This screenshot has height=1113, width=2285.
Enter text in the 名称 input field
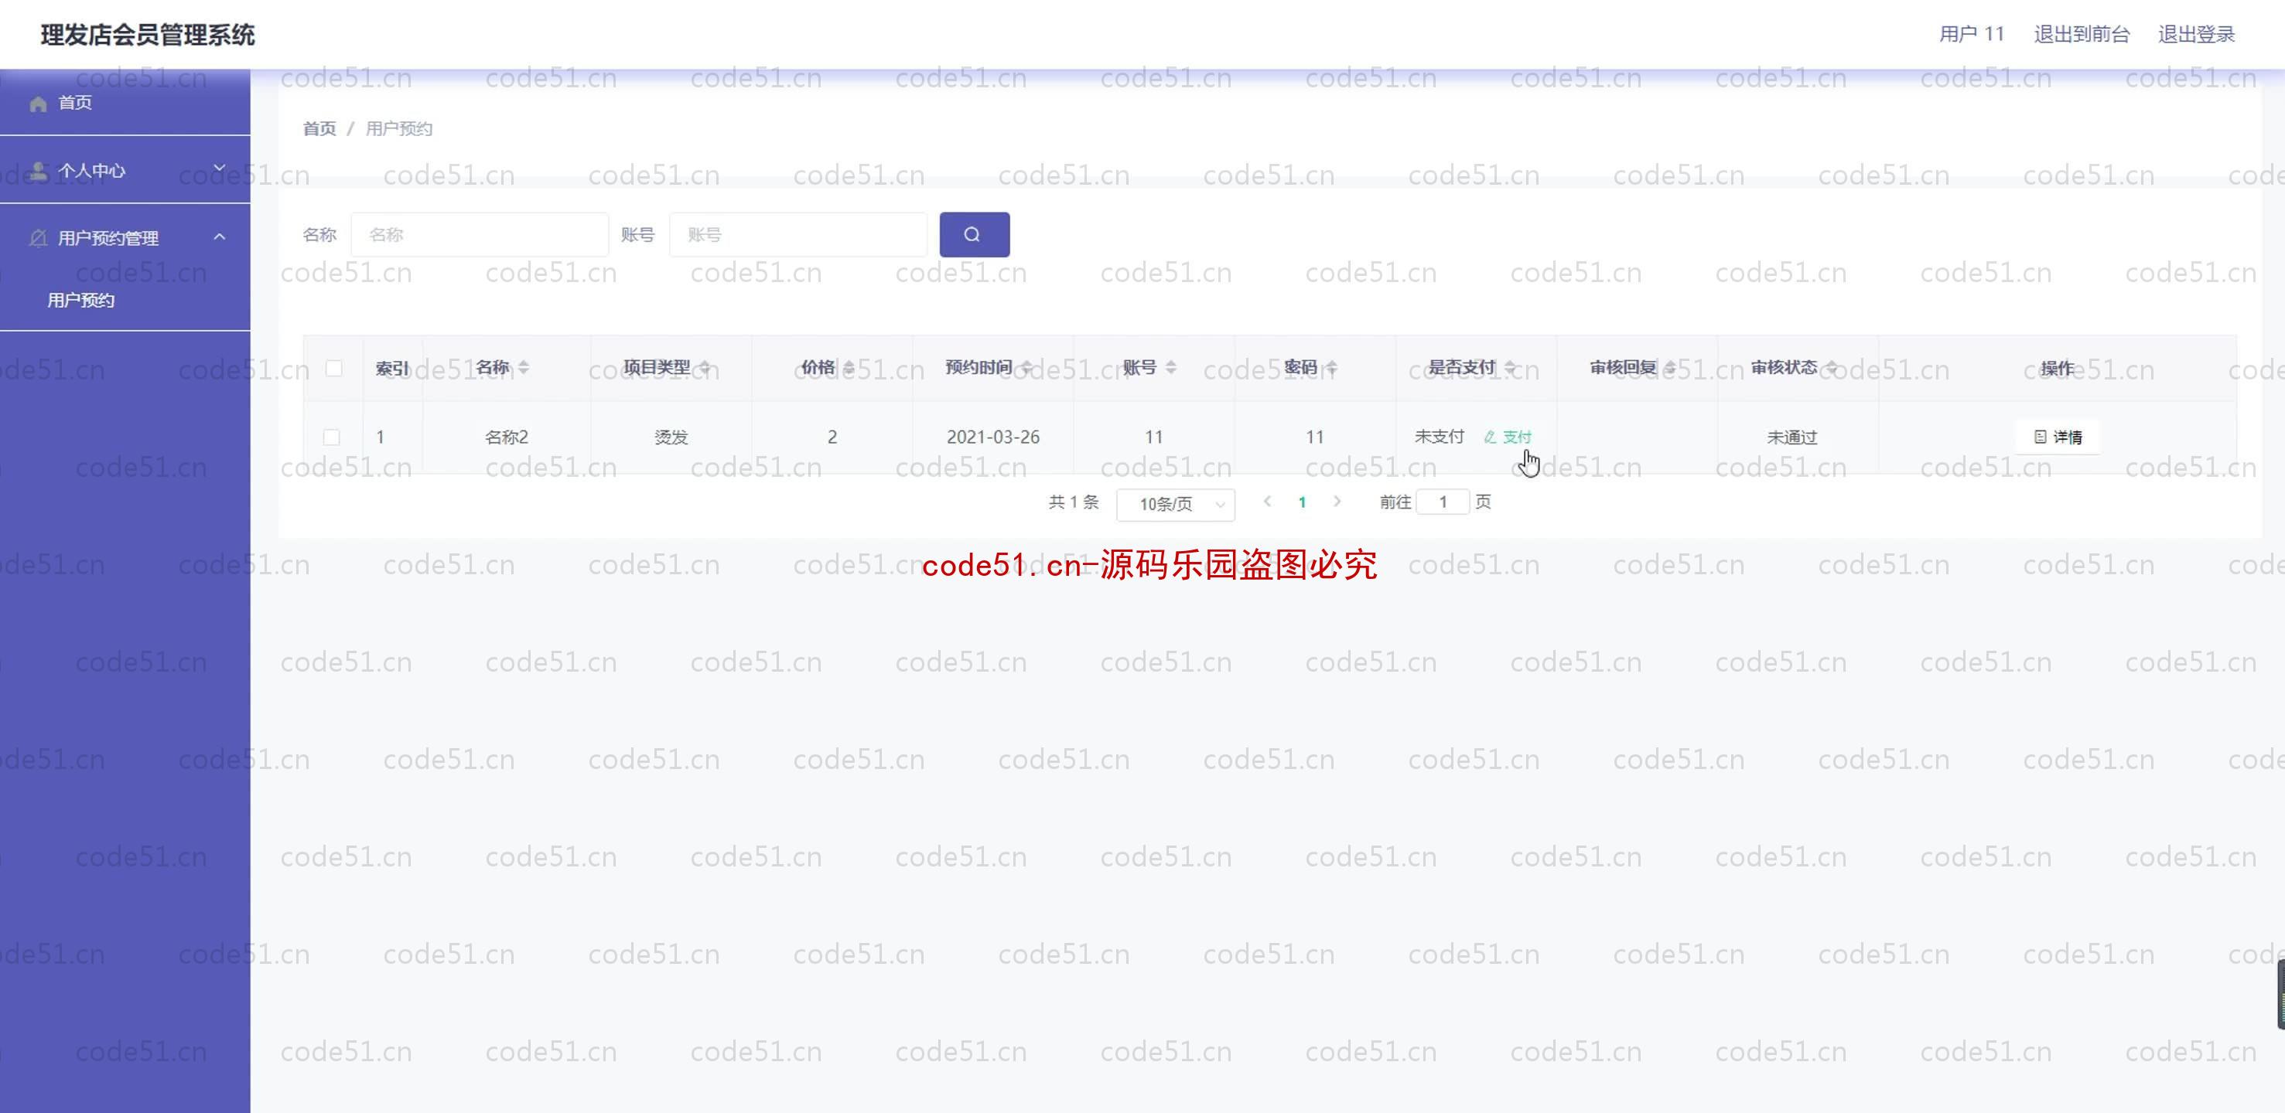[480, 234]
